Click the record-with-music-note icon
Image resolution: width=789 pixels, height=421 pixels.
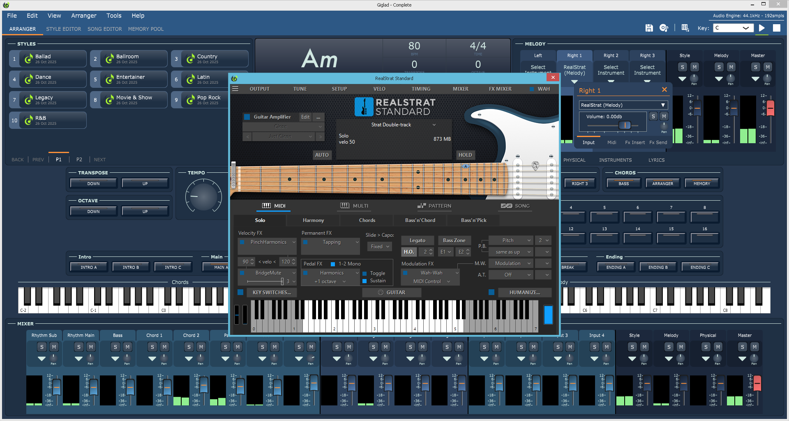(664, 28)
